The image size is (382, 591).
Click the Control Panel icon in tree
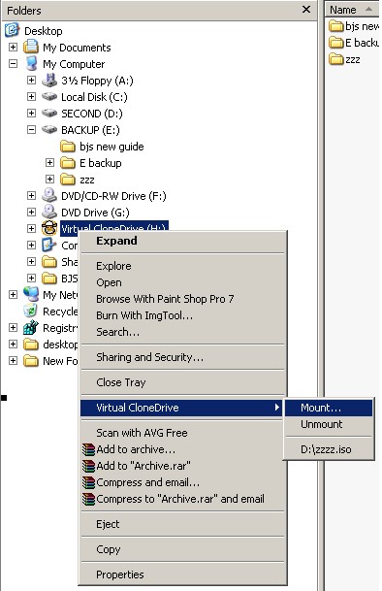pyautogui.click(x=49, y=245)
